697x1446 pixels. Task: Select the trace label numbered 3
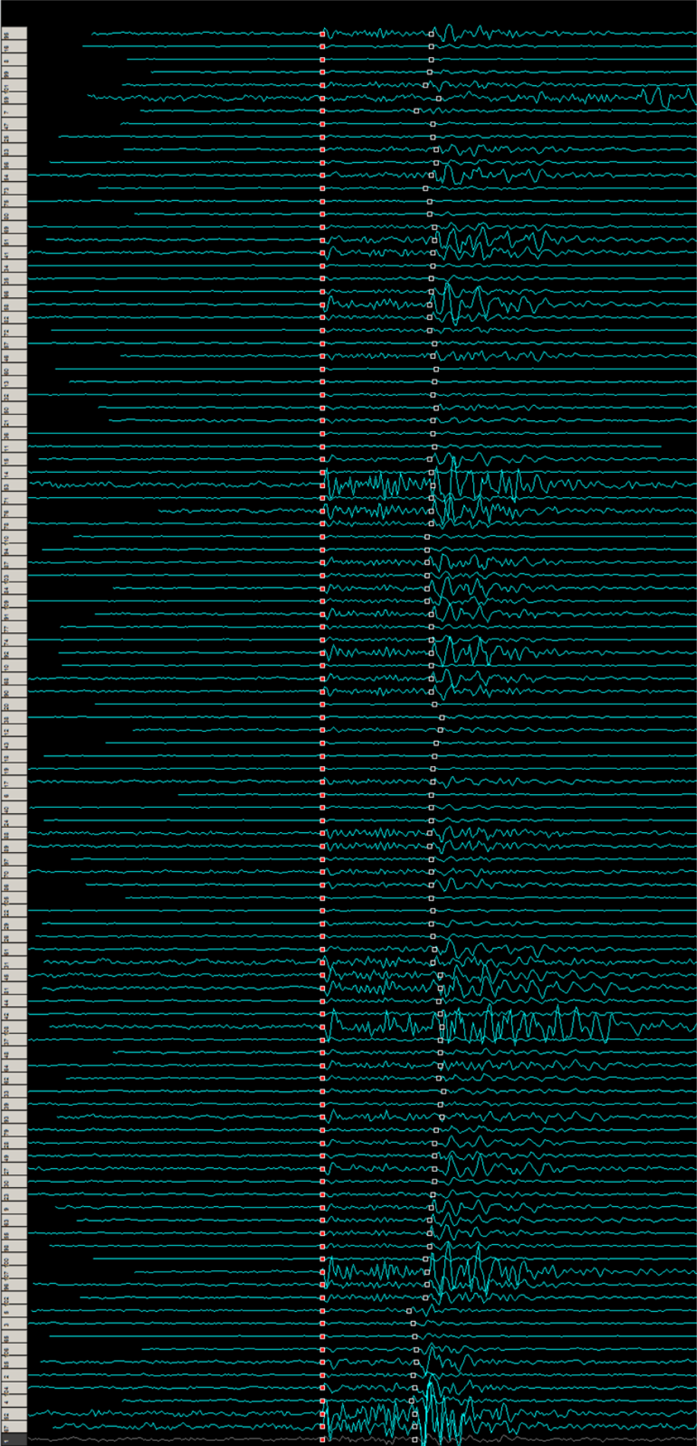click(x=14, y=1323)
